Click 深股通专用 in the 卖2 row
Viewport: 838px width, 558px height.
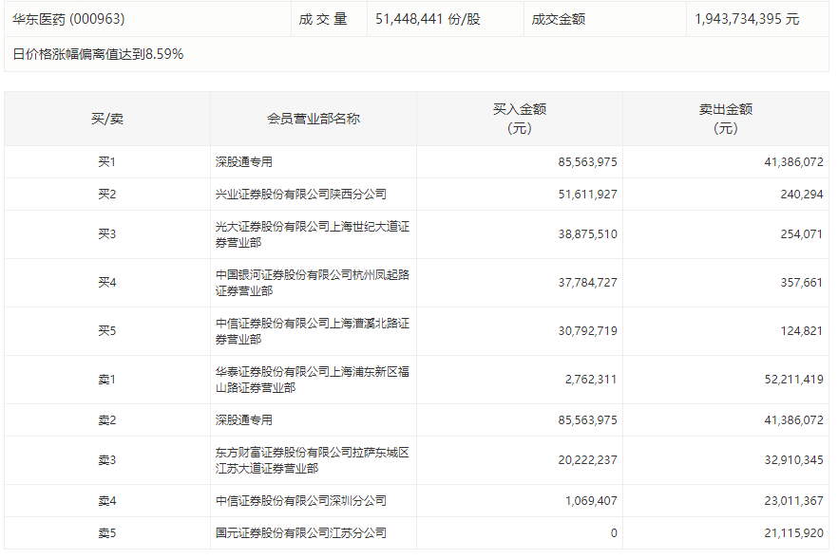point(243,419)
